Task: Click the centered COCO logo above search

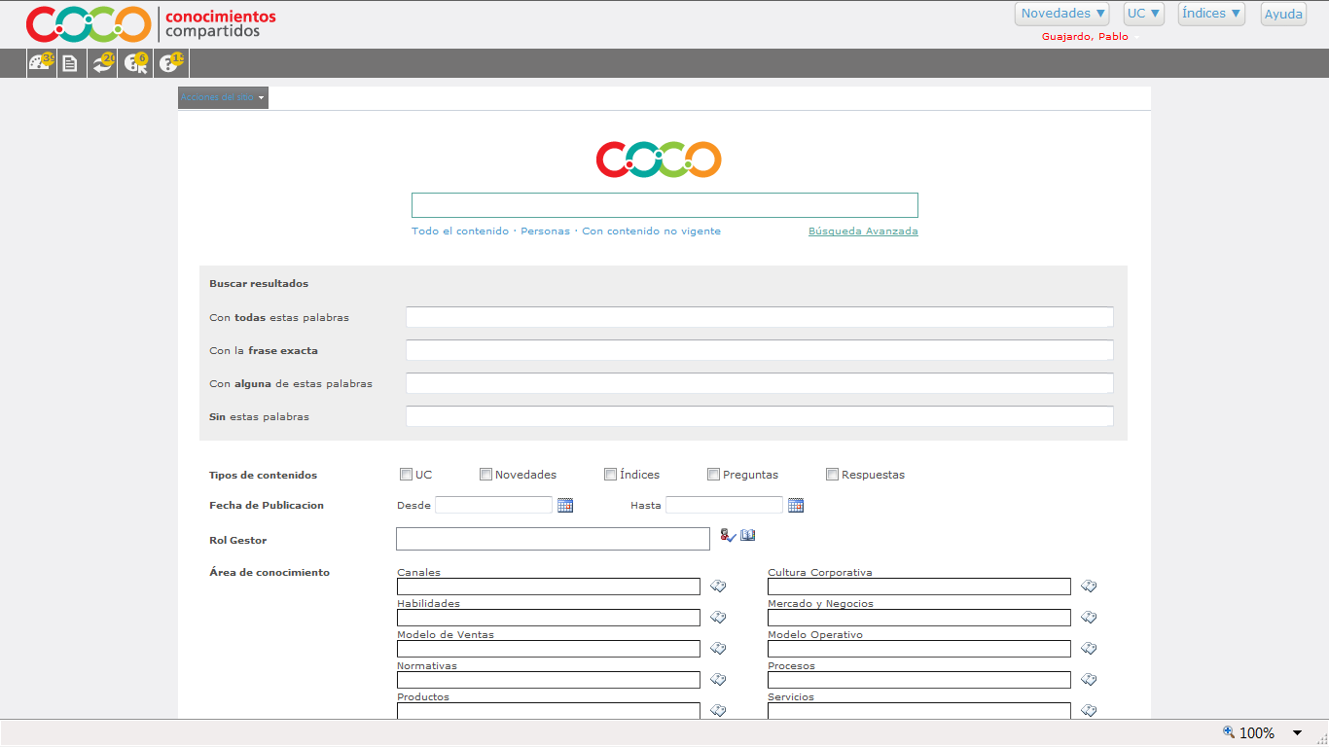Action: [659, 160]
